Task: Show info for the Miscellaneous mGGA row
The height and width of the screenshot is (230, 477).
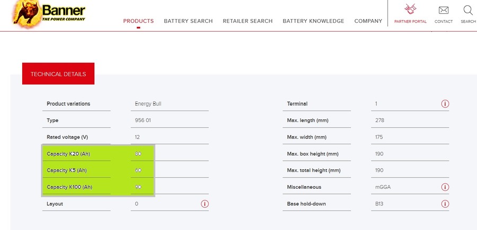Action: 445,187
